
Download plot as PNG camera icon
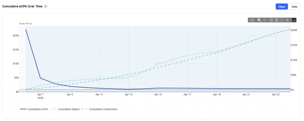click(x=252, y=20)
